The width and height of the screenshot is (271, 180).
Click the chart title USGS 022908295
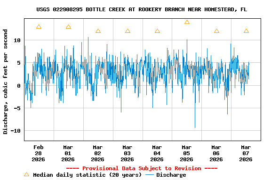point(142,9)
